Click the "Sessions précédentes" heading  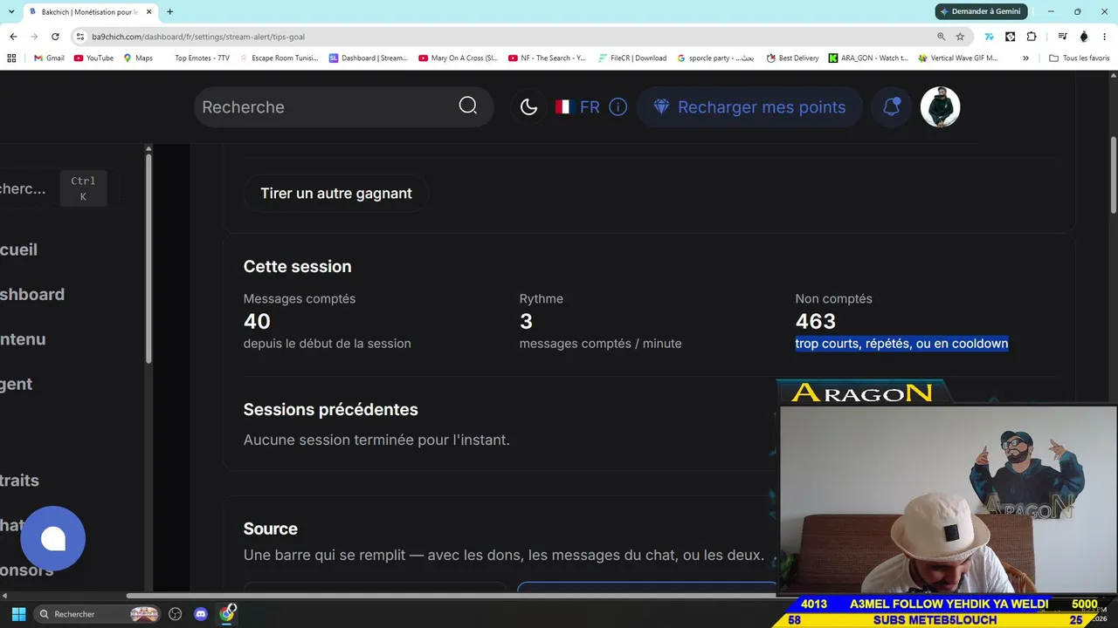(331, 410)
